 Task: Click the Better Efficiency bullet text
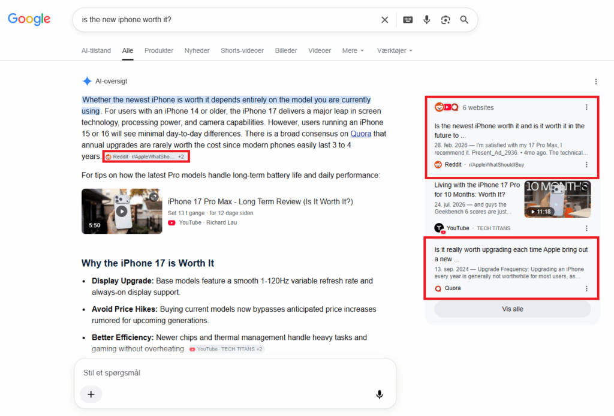tap(229, 343)
